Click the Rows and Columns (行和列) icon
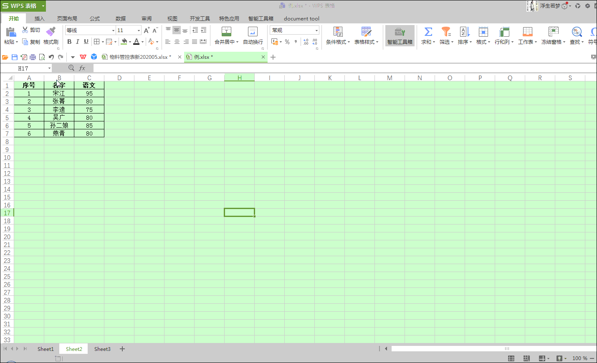 [x=504, y=32]
